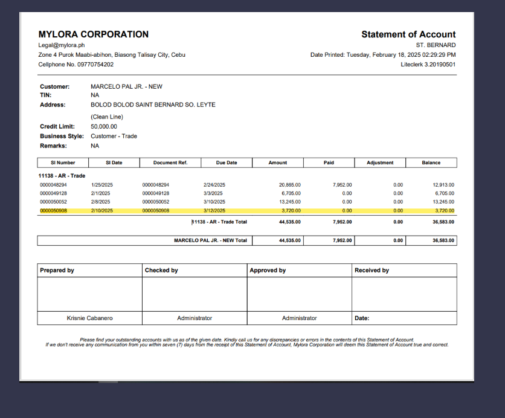This screenshot has height=418, width=505.
Task: Click the customer name MARCELO PAL JR. - NEW
Action: (126, 87)
